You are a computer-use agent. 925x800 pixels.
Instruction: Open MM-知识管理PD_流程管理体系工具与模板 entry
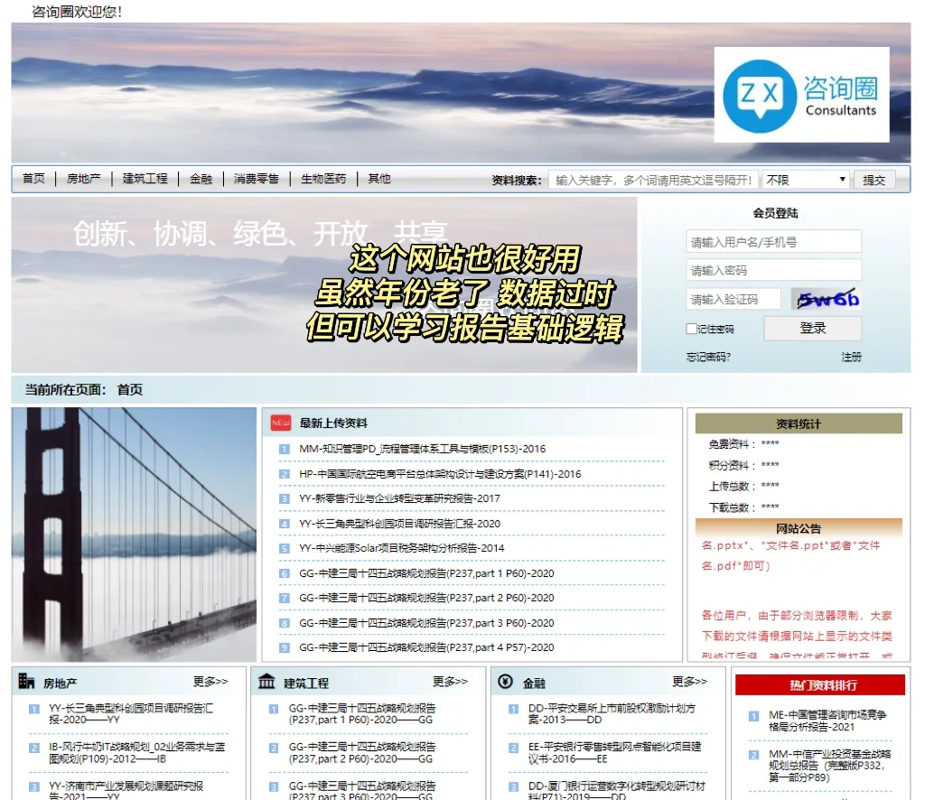[x=422, y=450]
